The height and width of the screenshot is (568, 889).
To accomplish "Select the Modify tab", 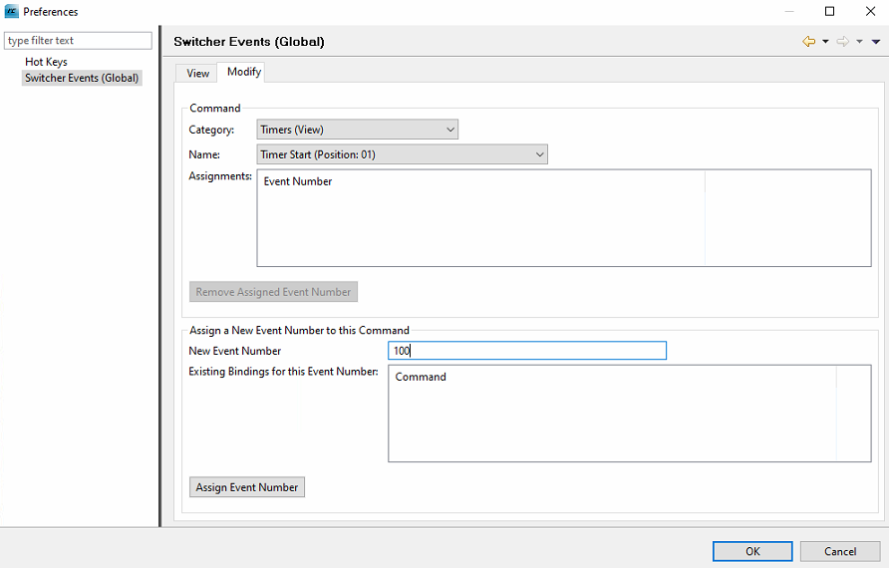I will tap(244, 72).
